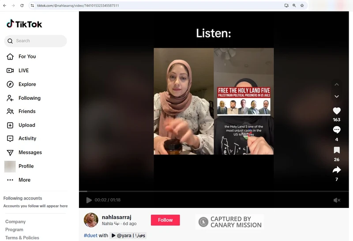Click the search magnifier icon
Image resolution: width=353 pixels, height=241 pixels.
point(10,41)
